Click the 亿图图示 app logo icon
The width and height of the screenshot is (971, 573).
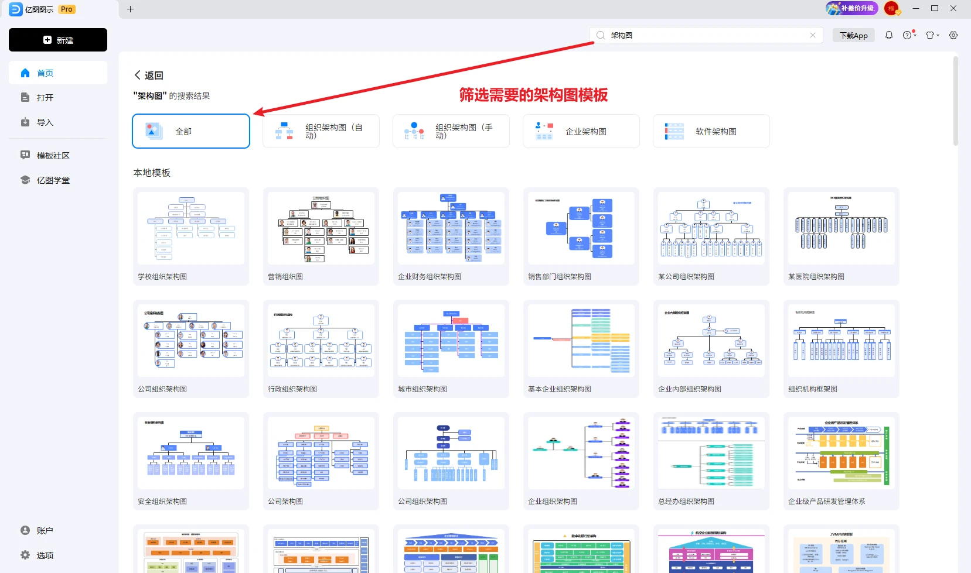pyautogui.click(x=16, y=9)
